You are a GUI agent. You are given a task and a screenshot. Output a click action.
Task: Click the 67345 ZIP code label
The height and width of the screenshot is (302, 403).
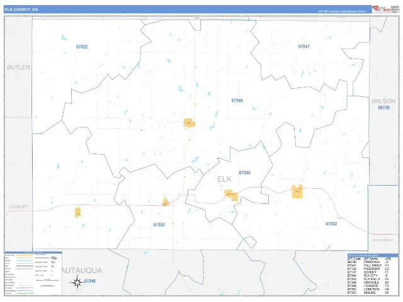point(244,172)
